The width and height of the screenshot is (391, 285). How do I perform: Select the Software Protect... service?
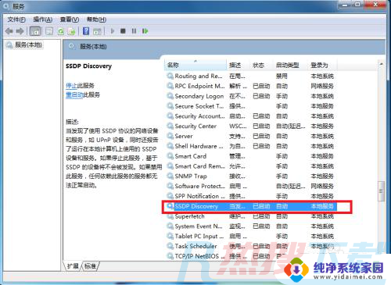[250, 186]
